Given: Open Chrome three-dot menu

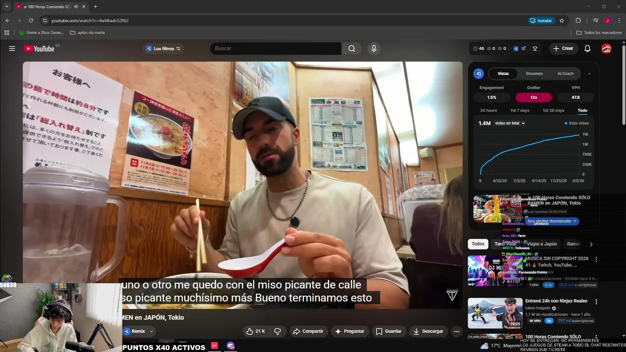Looking at the screenshot, I should click(619, 21).
